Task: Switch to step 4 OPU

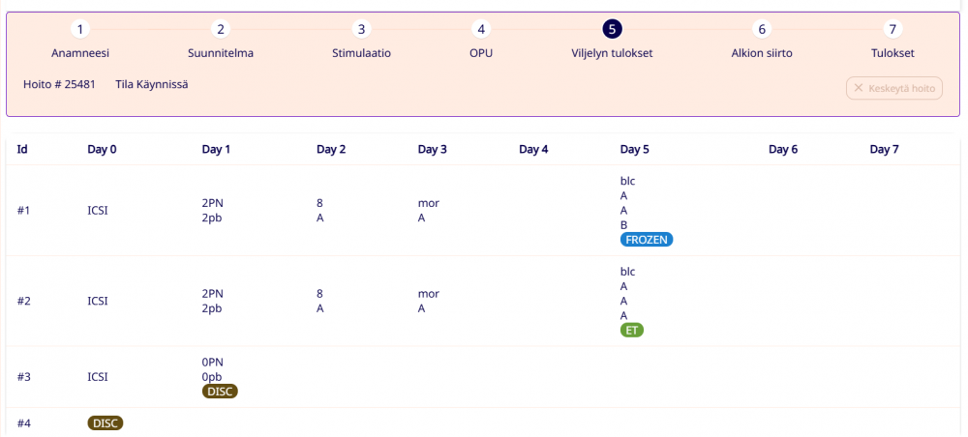Action: click(x=481, y=30)
